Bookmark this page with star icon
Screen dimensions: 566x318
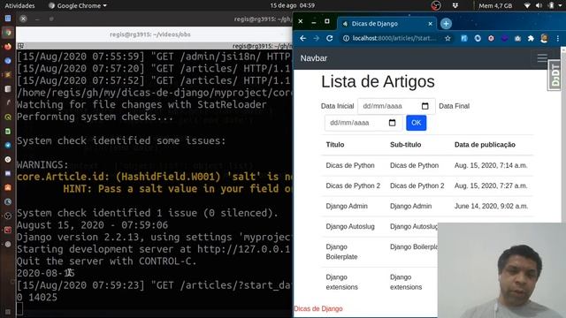pos(447,38)
